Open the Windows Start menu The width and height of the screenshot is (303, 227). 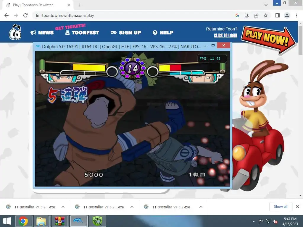(7, 221)
